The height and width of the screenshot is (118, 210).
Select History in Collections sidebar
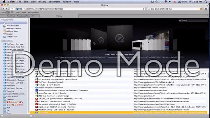click(14, 23)
